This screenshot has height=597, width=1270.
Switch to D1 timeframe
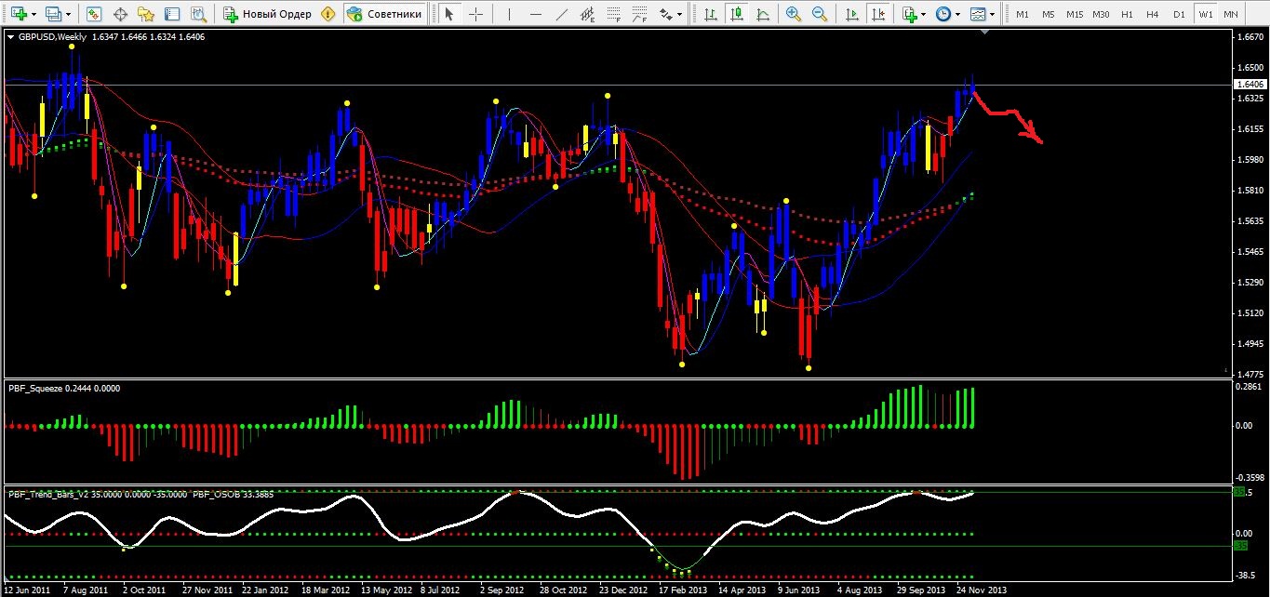point(1179,14)
